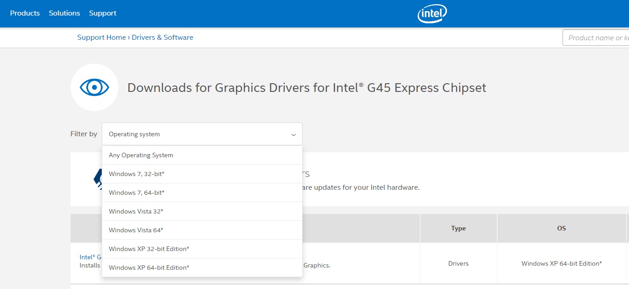Click the product name search field
The height and width of the screenshot is (289, 629).
tap(596, 38)
